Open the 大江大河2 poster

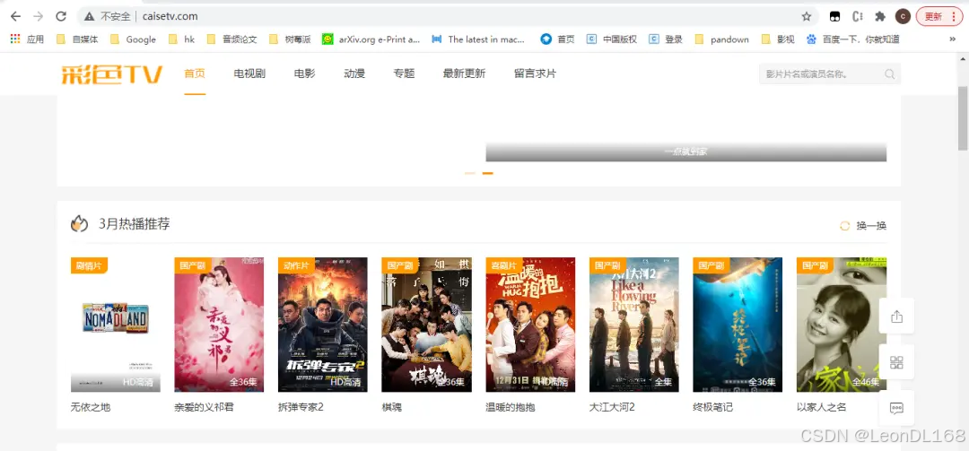[x=634, y=325]
